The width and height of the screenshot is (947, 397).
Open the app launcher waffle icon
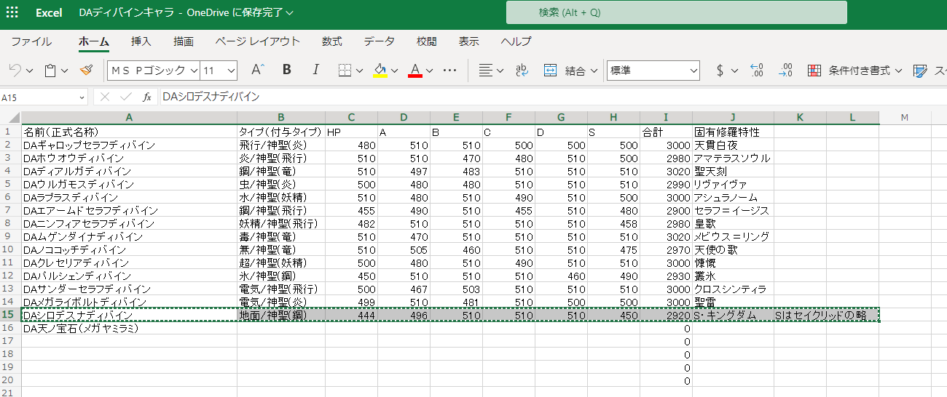[14, 12]
